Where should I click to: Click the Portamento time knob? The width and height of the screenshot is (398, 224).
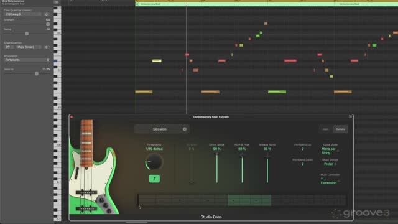tap(154, 162)
